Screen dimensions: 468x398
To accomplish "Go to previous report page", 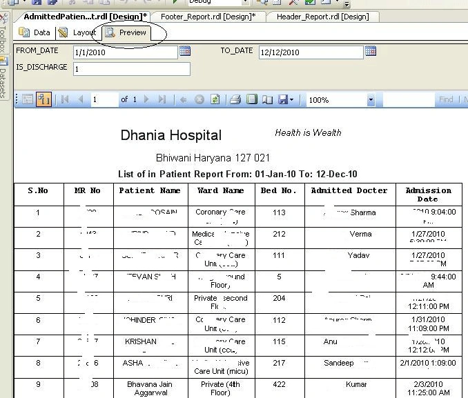I will [x=80, y=99].
